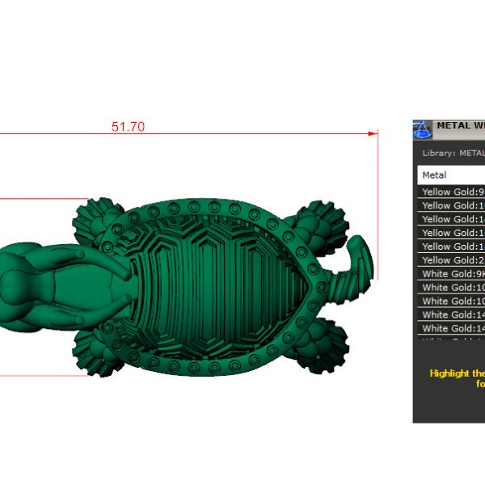Select the second White Gold:10 entry
This screenshot has height=485, width=485.
452,302
